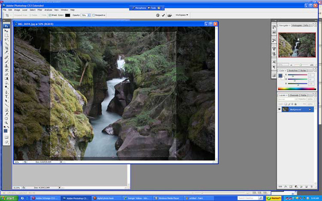Viewport: 322px width, 201px height.
Task: Switch to the Channels tab
Action: tap(294, 95)
